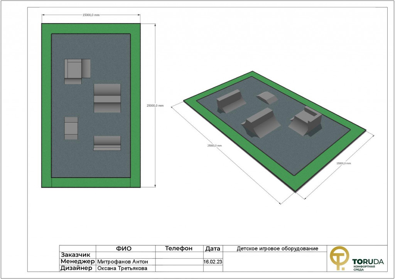Click the Менеджер row label
This screenshot has width=395, height=279.
[x=78, y=262]
